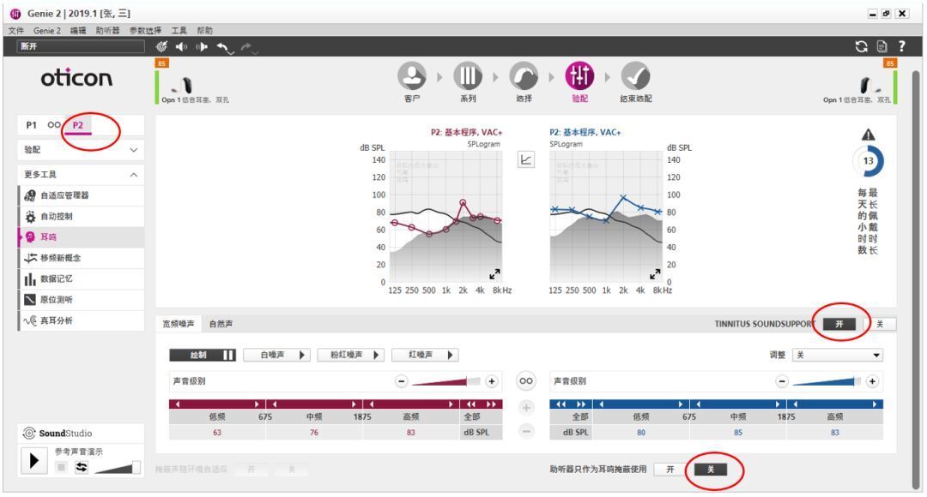Switch to the 宽频噪声 tab
This screenshot has height=497, width=927.
[x=179, y=323]
